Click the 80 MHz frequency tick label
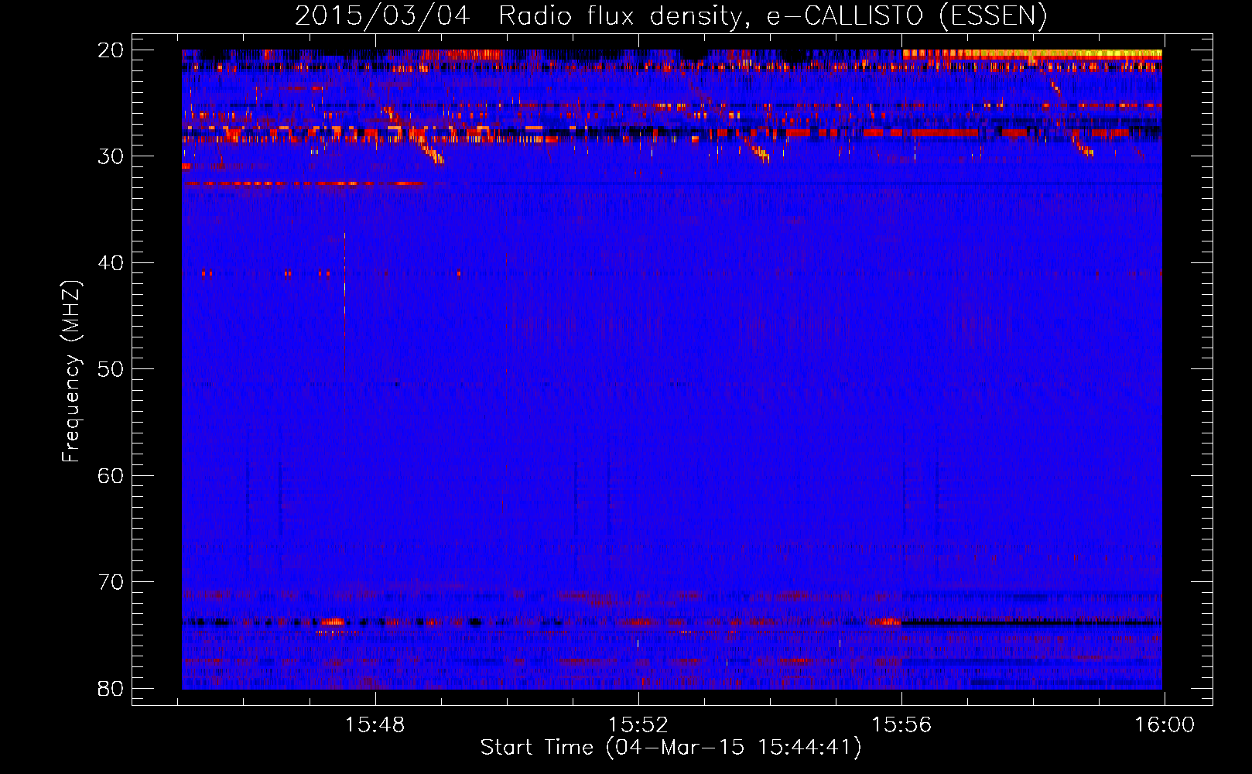The height and width of the screenshot is (774, 1252). (x=111, y=688)
